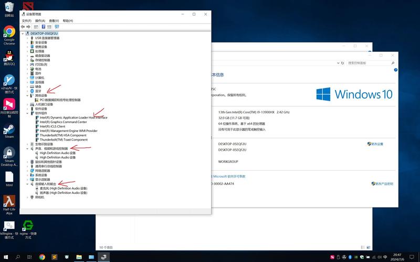Click the blue help icon in System window
420x262 pixels.
396,70
